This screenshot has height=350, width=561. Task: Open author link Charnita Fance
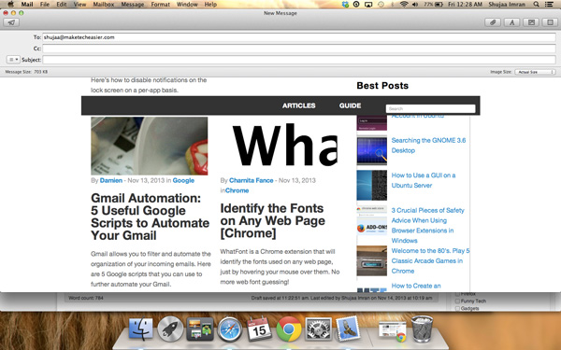click(252, 180)
